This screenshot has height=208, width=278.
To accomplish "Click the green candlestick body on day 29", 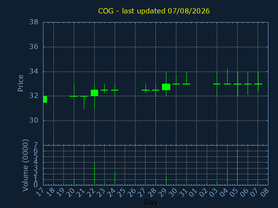I will [166, 87].
